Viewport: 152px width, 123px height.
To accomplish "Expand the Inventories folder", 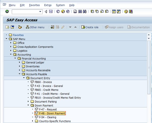I will click(x=20, y=66).
